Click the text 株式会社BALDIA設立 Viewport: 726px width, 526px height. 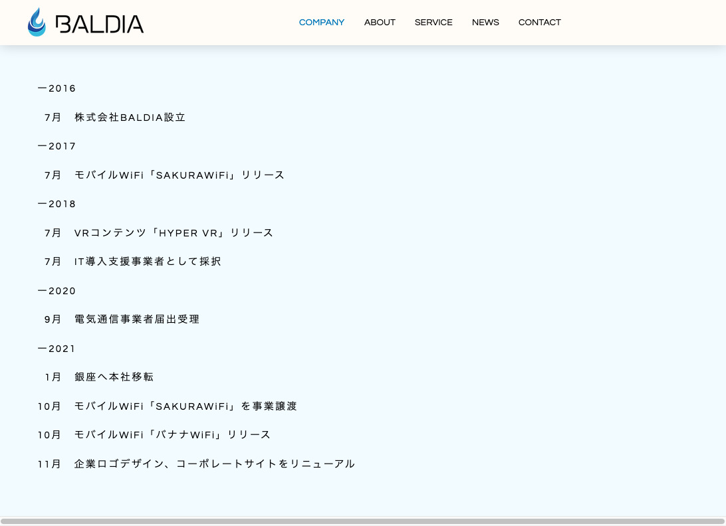130,118
